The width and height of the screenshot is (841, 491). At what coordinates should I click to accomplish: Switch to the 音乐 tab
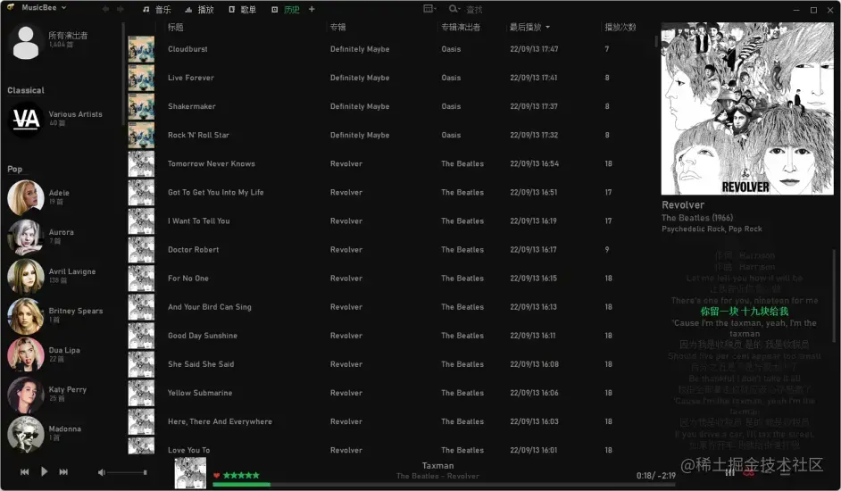click(156, 9)
